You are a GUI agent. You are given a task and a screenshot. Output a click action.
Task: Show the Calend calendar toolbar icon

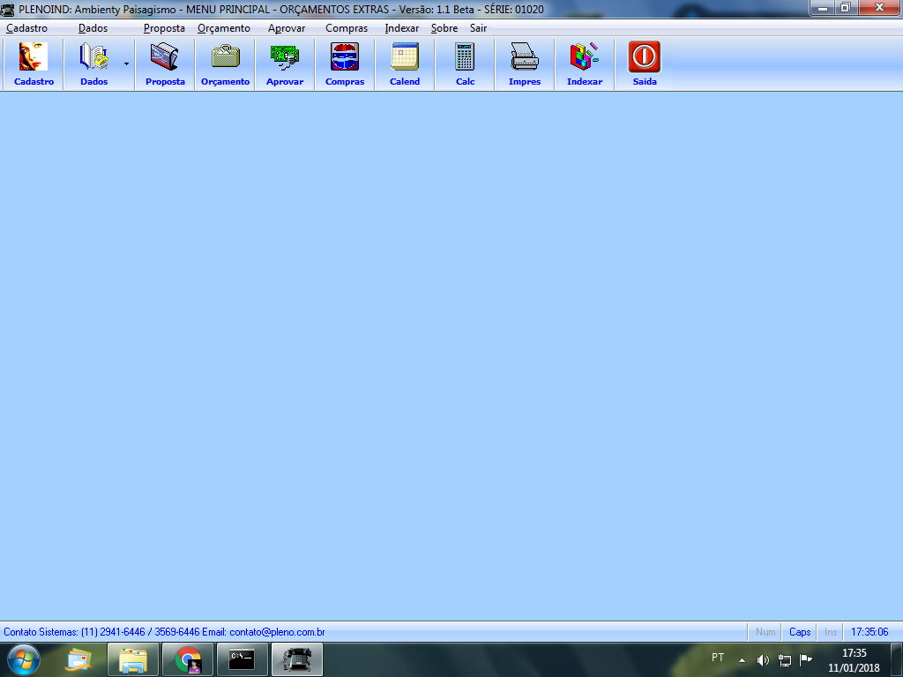(x=405, y=63)
